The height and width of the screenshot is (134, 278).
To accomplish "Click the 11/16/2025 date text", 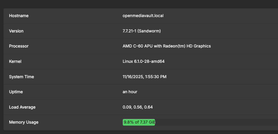I will click(x=133, y=77).
